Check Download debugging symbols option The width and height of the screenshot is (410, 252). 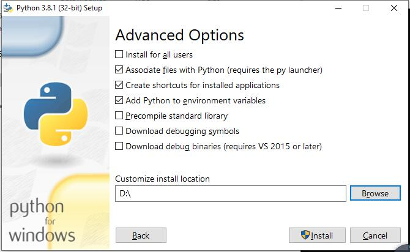point(119,131)
